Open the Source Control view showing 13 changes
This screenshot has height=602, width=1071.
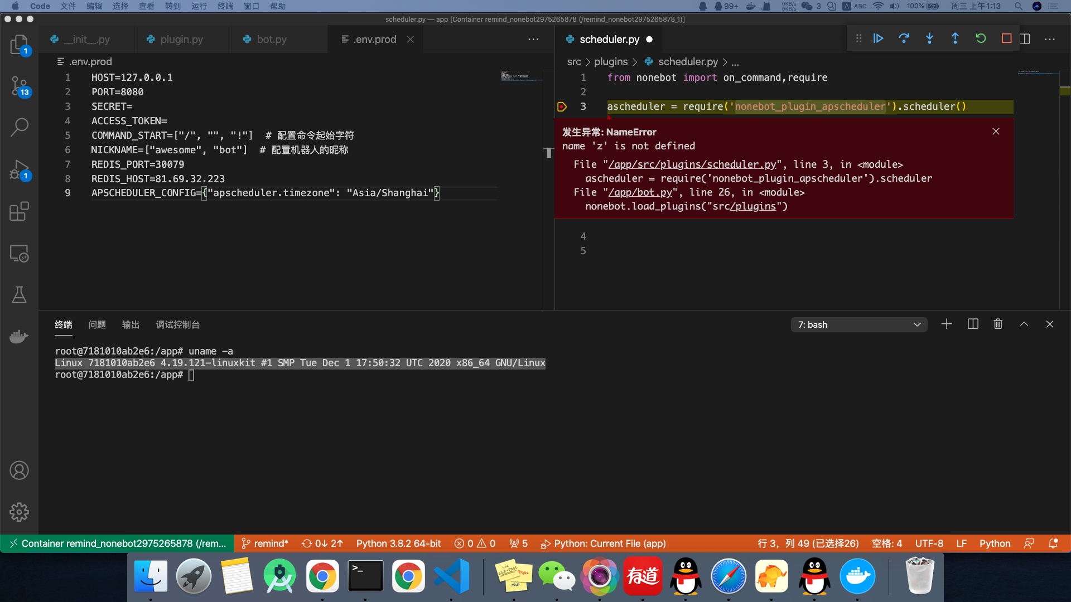[x=20, y=86]
